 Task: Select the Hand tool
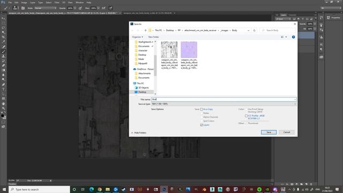pyautogui.click(x=3, y=103)
